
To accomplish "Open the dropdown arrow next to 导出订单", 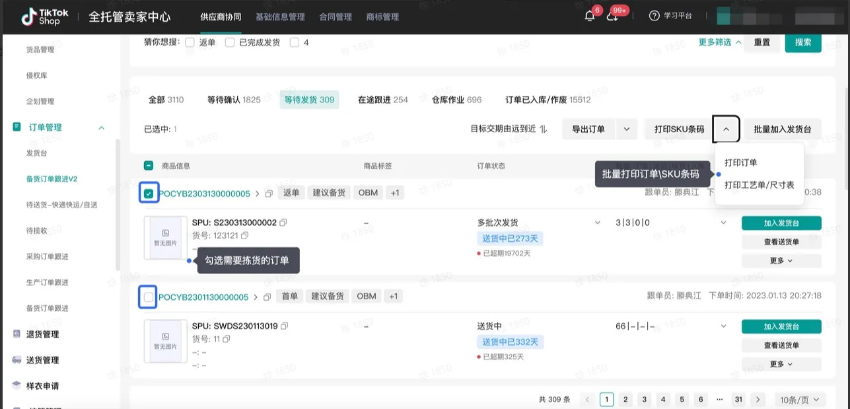I will pos(627,130).
